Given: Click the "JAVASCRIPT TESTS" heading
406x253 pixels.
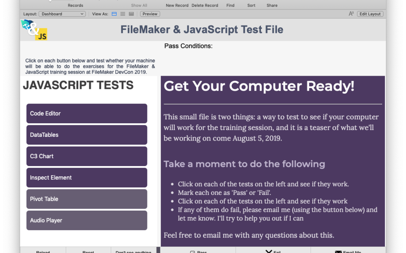Looking at the screenshot, I should pyautogui.click(x=78, y=85).
